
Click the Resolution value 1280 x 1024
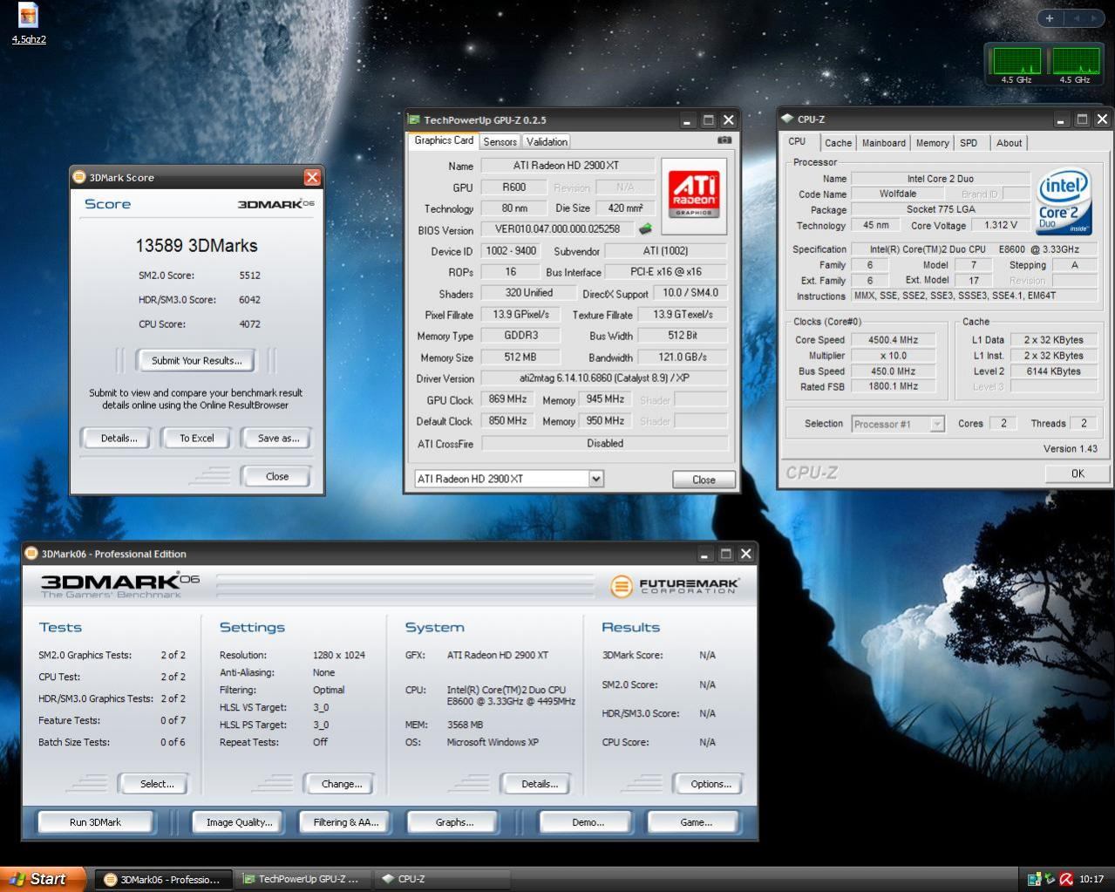(x=339, y=655)
